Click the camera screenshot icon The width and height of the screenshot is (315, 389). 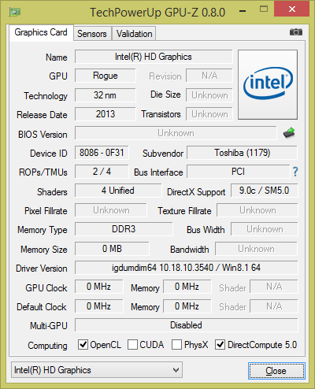click(296, 32)
